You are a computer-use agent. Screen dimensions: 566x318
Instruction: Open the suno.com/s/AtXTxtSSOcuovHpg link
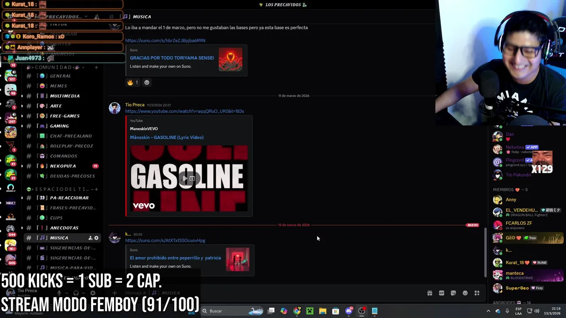pyautogui.click(x=165, y=241)
